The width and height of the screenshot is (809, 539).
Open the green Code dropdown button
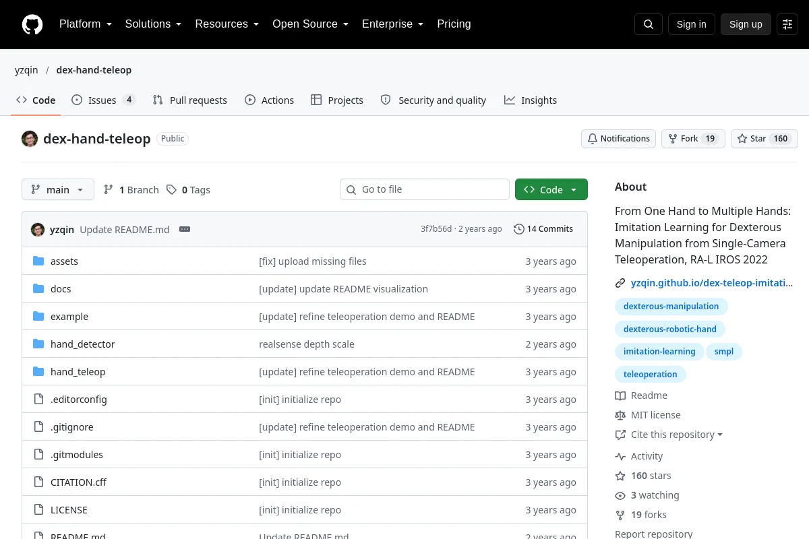(551, 189)
